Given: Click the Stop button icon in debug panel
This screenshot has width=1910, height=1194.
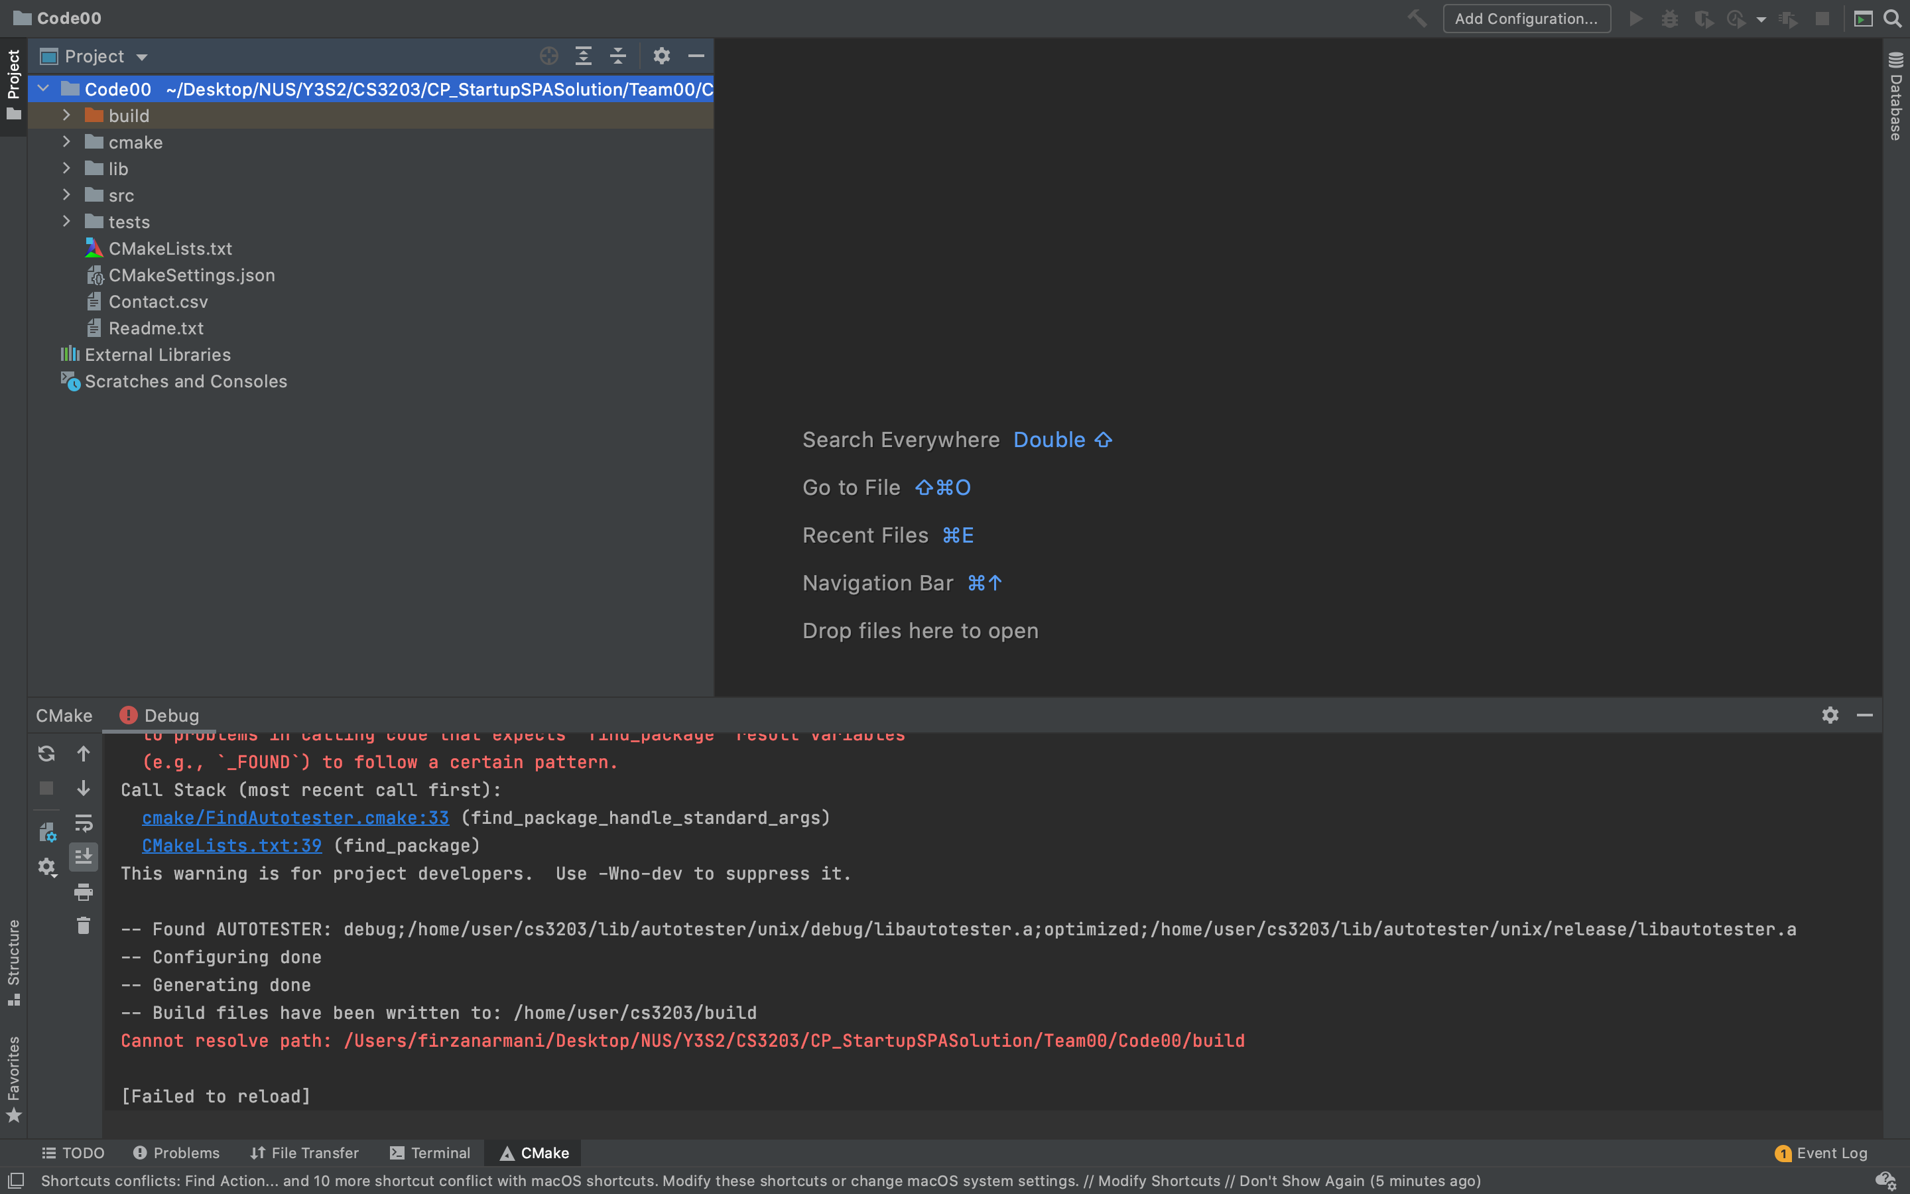Looking at the screenshot, I should pyautogui.click(x=45, y=787).
